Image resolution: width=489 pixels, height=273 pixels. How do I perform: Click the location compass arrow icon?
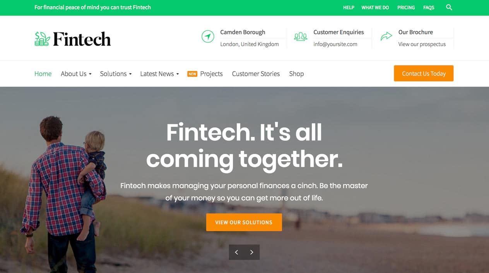(x=208, y=37)
